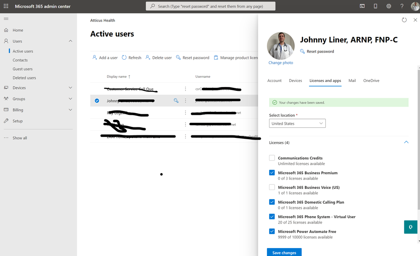Click Show all in sidebar
This screenshot has width=420, height=256.
click(x=20, y=138)
